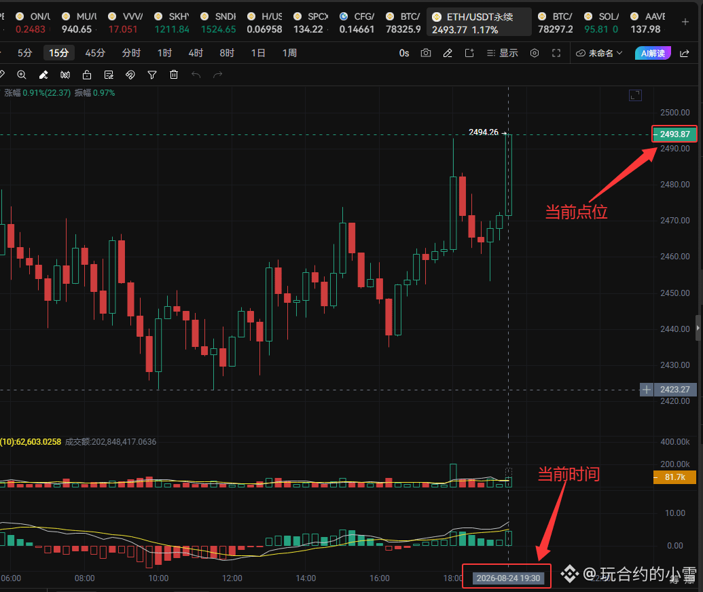Click the 涨幅 0.91%(22.37) readout

tap(37, 93)
